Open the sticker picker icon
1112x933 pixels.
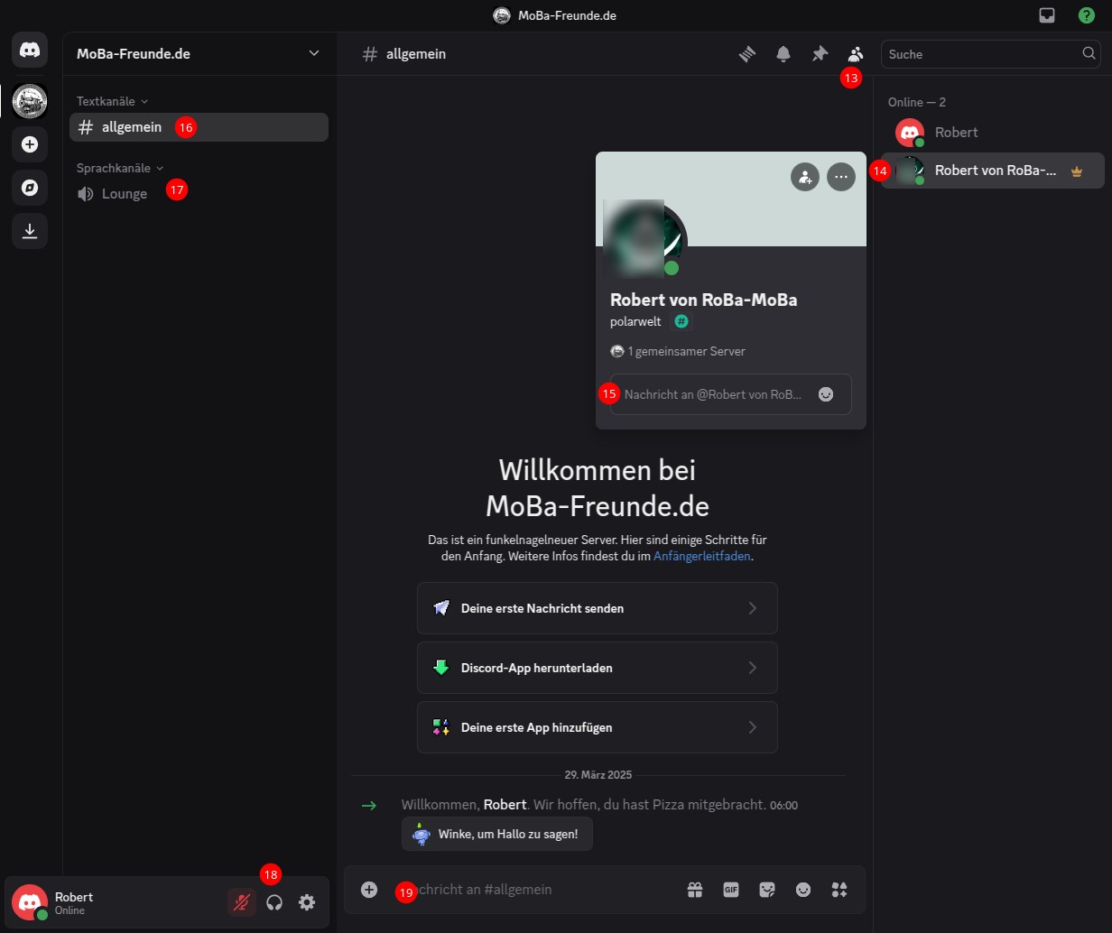coord(767,890)
